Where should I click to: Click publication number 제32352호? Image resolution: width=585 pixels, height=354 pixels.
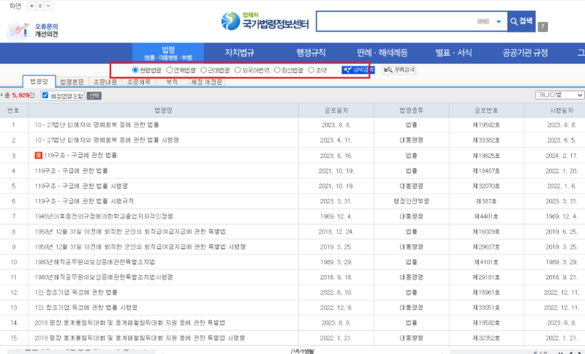click(x=486, y=338)
